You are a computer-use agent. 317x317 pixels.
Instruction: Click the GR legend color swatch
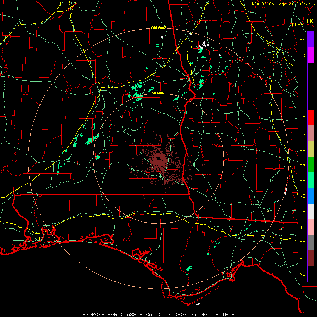(x=311, y=133)
